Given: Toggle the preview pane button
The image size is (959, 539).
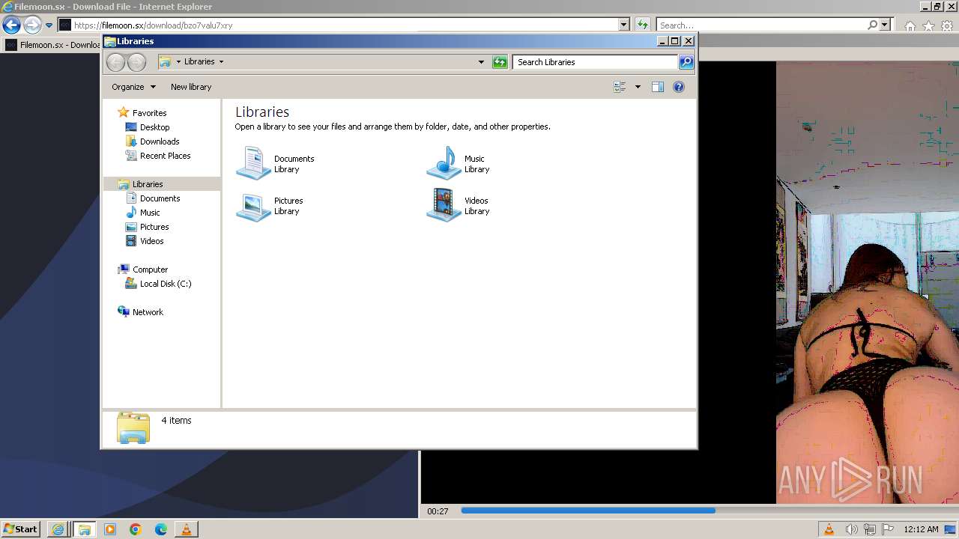Looking at the screenshot, I should pyautogui.click(x=657, y=87).
